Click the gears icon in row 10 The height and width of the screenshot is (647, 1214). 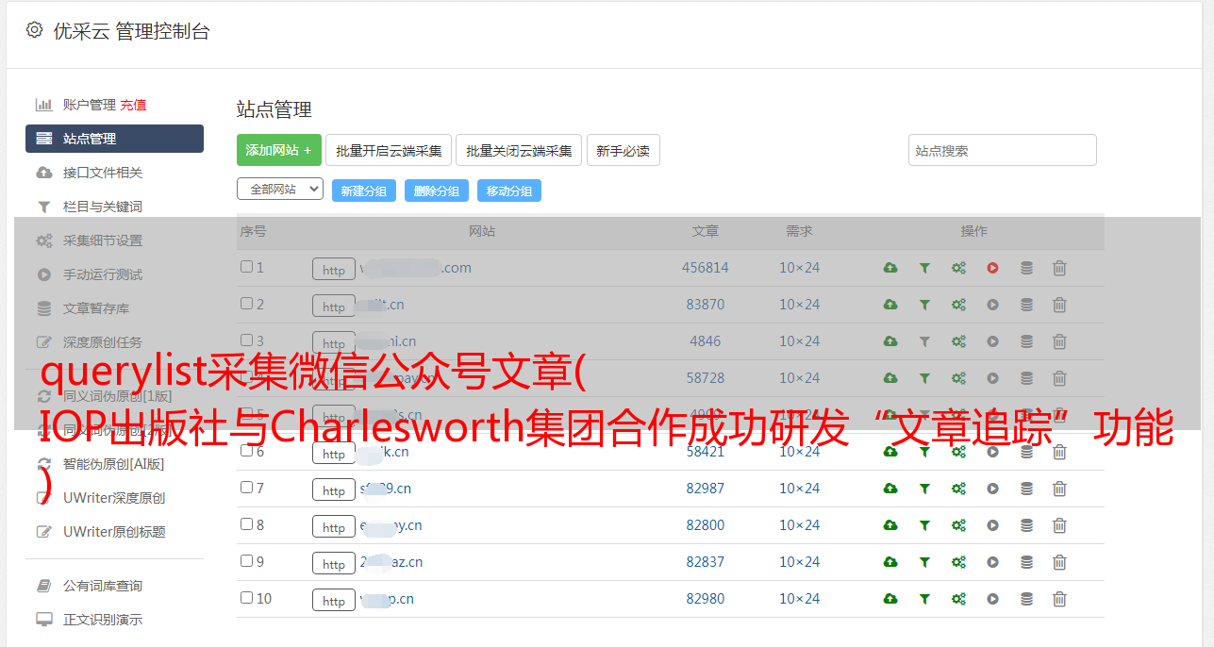click(x=958, y=599)
